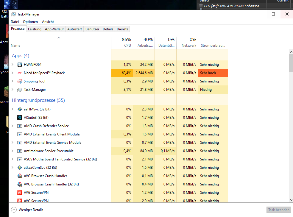
Task: Sort by Arbeitsspeicher column header
Action: (144, 42)
